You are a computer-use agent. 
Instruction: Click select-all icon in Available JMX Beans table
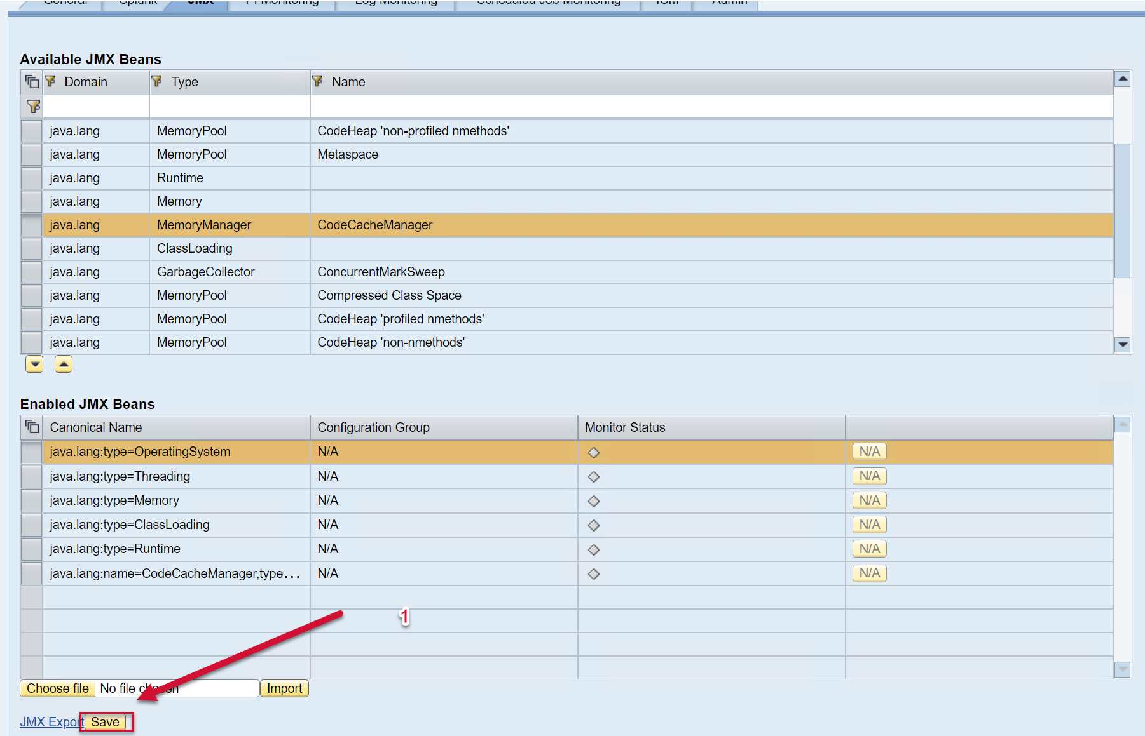(x=32, y=82)
